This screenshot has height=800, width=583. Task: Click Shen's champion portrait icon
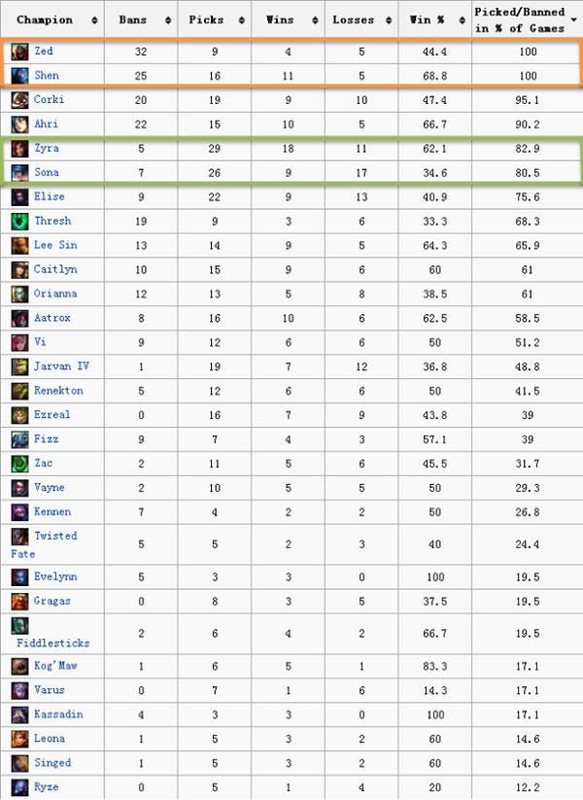19,75
